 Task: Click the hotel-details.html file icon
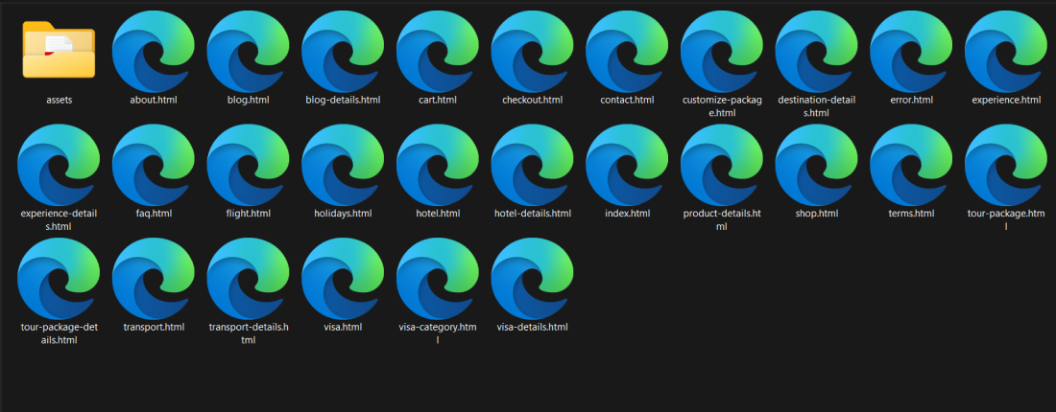pos(533,166)
